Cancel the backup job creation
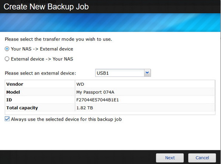The width and height of the screenshot is (221, 164). pyautogui.click(x=202, y=158)
